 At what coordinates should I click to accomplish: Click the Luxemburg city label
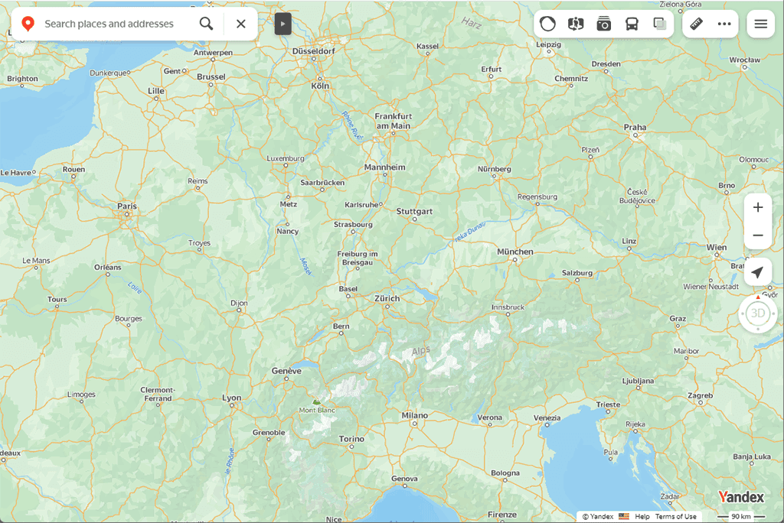pos(286,158)
